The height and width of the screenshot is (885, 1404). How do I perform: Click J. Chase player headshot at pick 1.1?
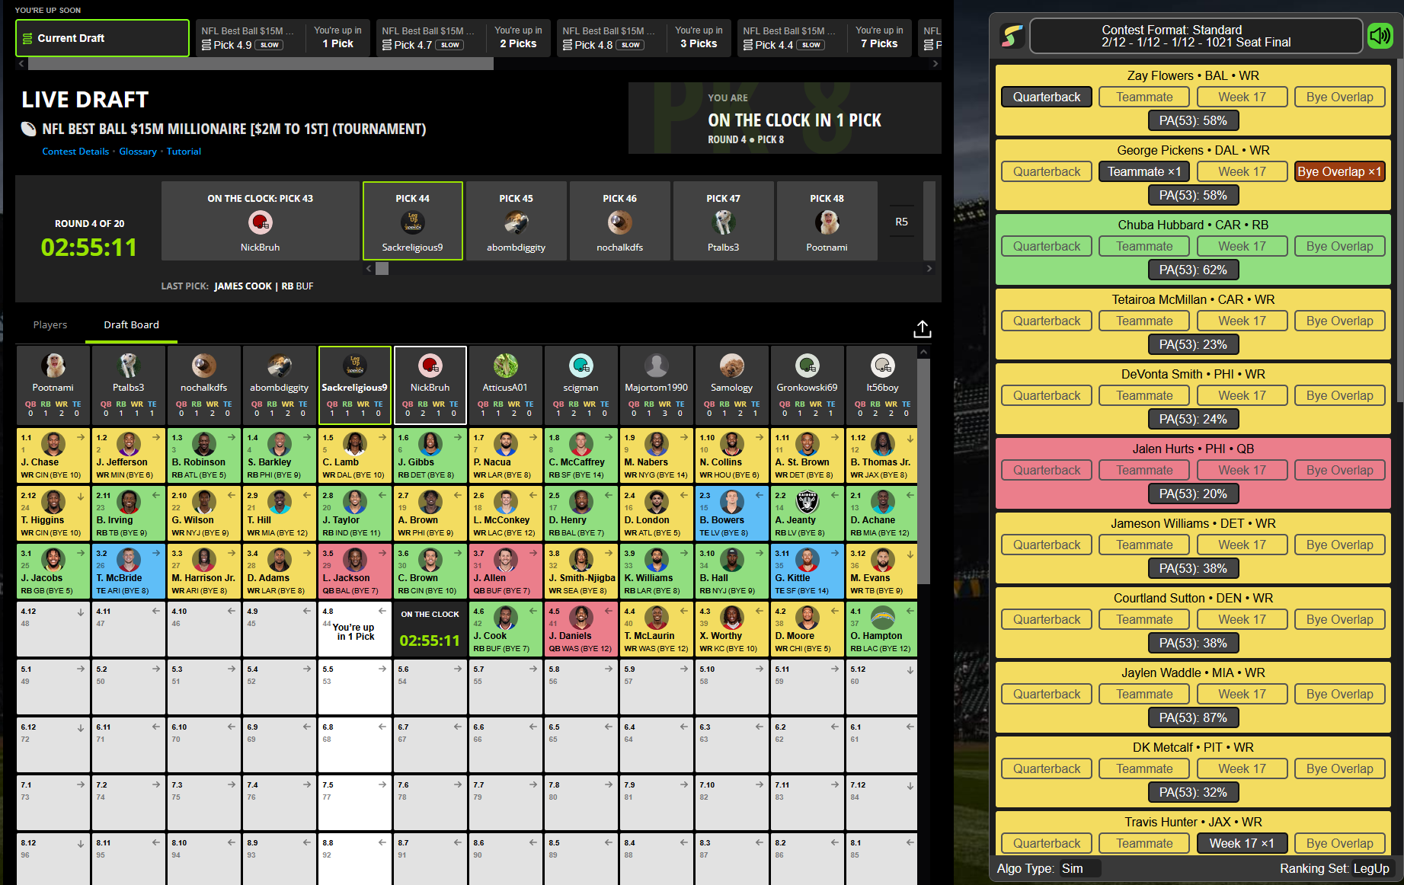tap(53, 444)
